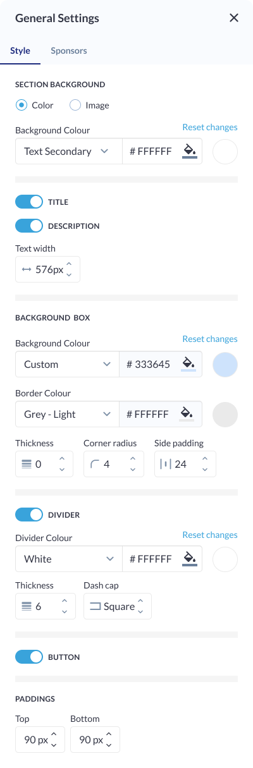Open the White divider colour dropdown
Screen dimensions: 253x768
[x=68, y=559]
